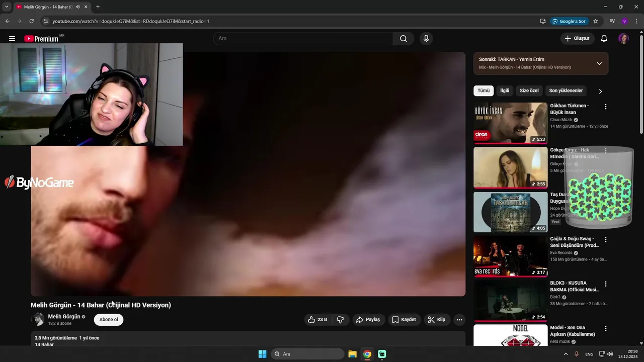This screenshot has height=362, width=644.
Task: Open options menu for BLOK3 KUSURA BAKMA video
Action: pyautogui.click(x=605, y=284)
